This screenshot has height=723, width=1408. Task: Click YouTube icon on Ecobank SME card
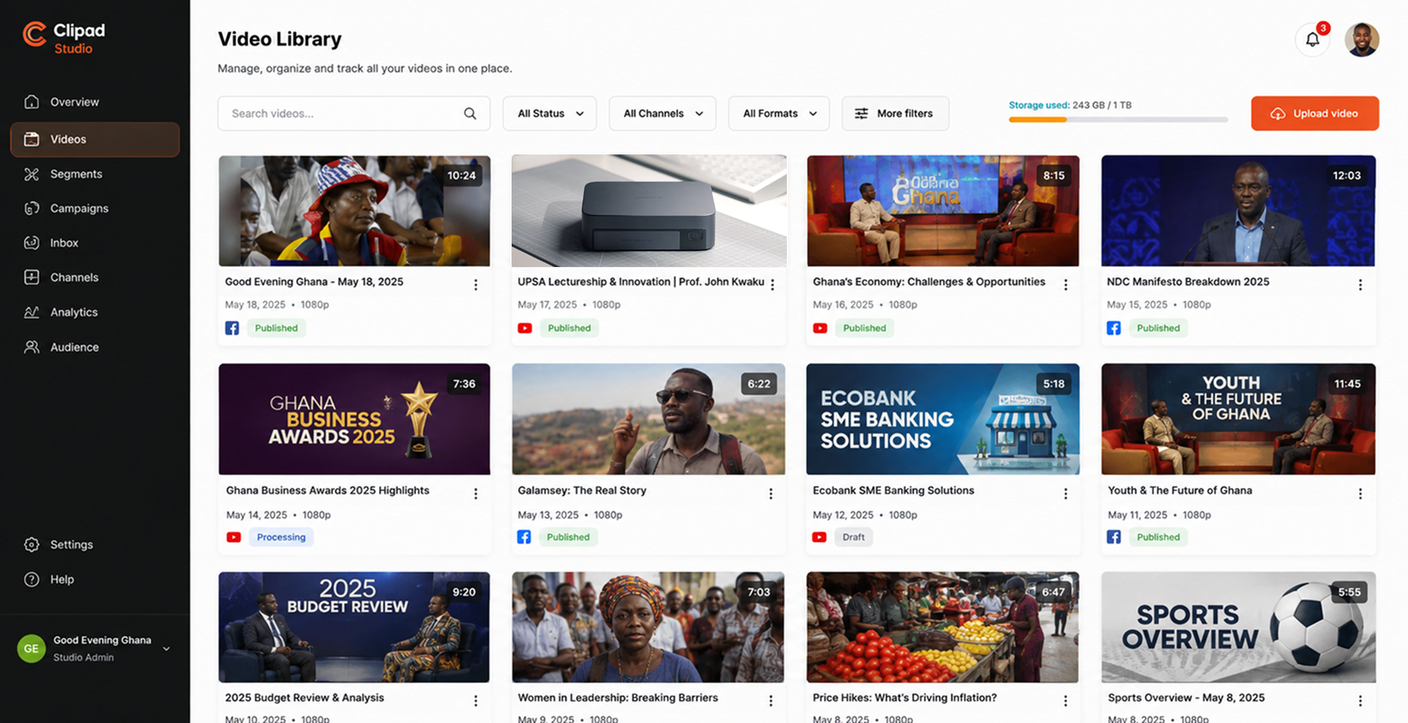pyautogui.click(x=819, y=537)
